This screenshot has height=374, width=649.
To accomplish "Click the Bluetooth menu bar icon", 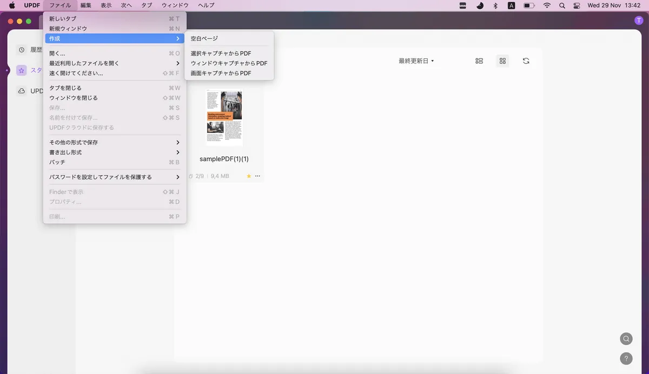I will coord(495,5).
